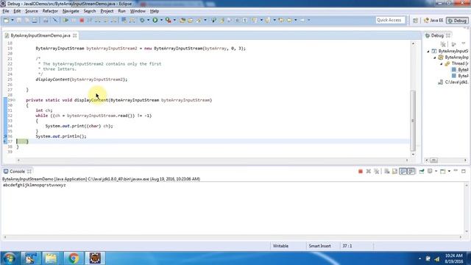Select the Console tab

pos(17,172)
